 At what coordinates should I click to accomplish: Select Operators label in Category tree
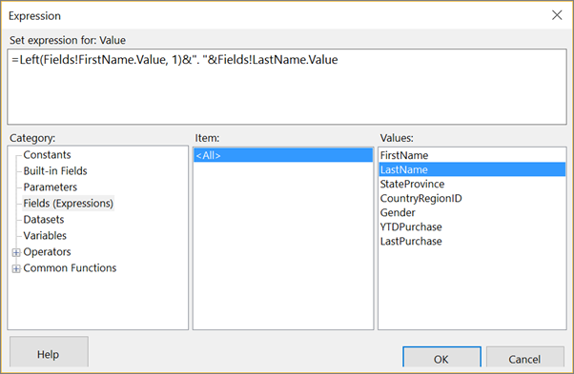pyautogui.click(x=47, y=252)
